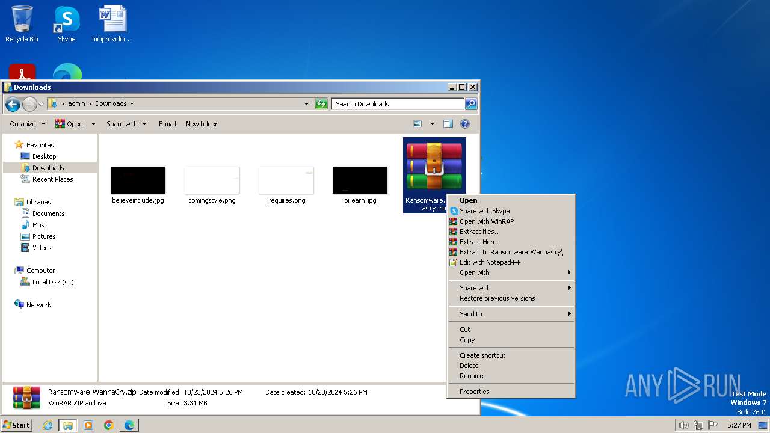Open the Share with toolbar dropdown
The height and width of the screenshot is (433, 770).
[126, 124]
